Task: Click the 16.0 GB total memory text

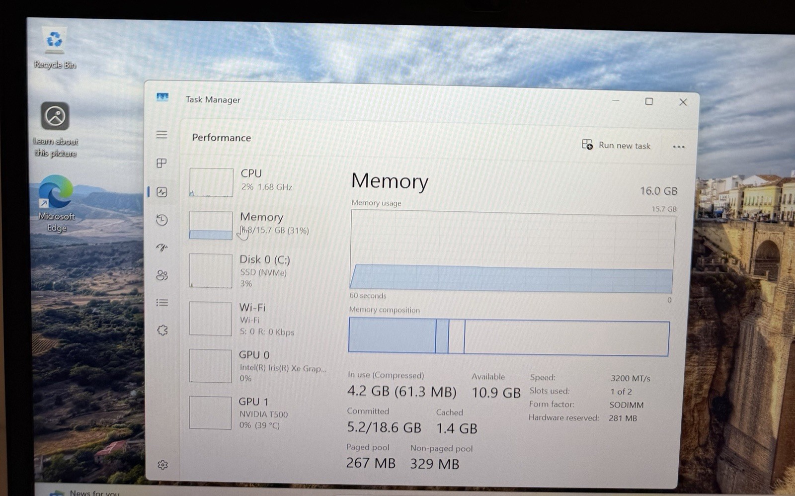Action: point(658,191)
